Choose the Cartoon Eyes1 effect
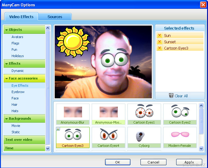Viewport: 208px width, 168px height. point(144,114)
